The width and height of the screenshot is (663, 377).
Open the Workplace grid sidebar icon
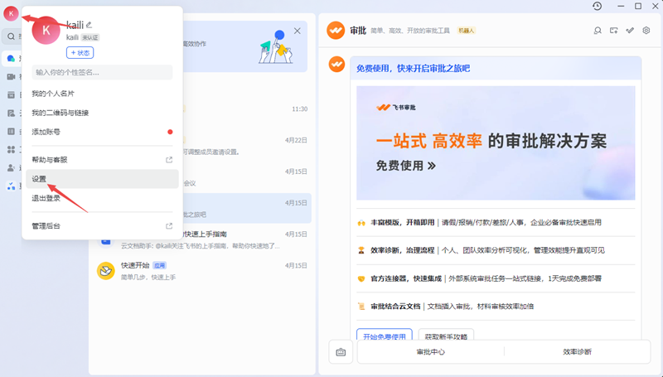11,150
